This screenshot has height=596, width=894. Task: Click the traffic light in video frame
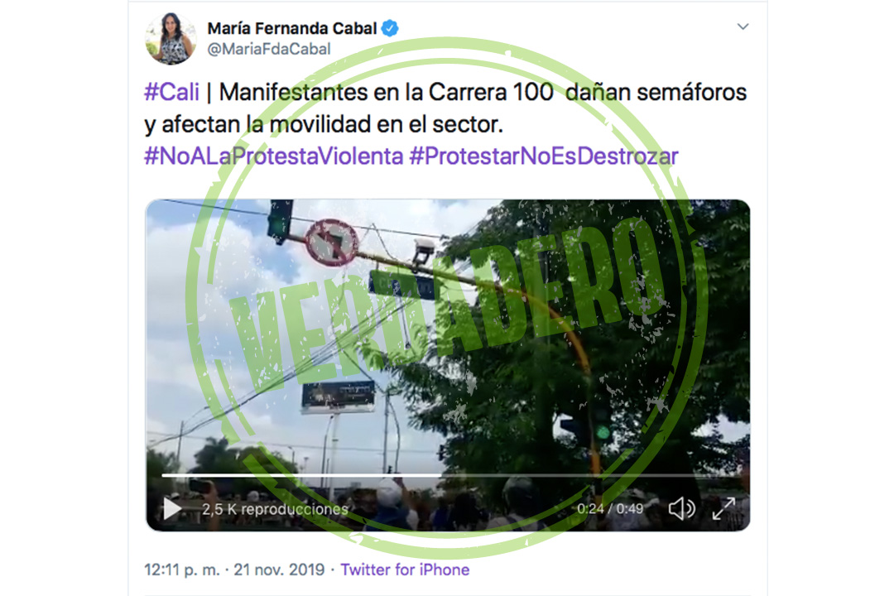tap(280, 222)
